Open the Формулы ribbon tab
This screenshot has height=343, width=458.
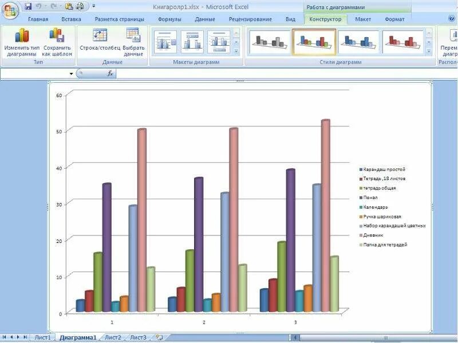169,19
